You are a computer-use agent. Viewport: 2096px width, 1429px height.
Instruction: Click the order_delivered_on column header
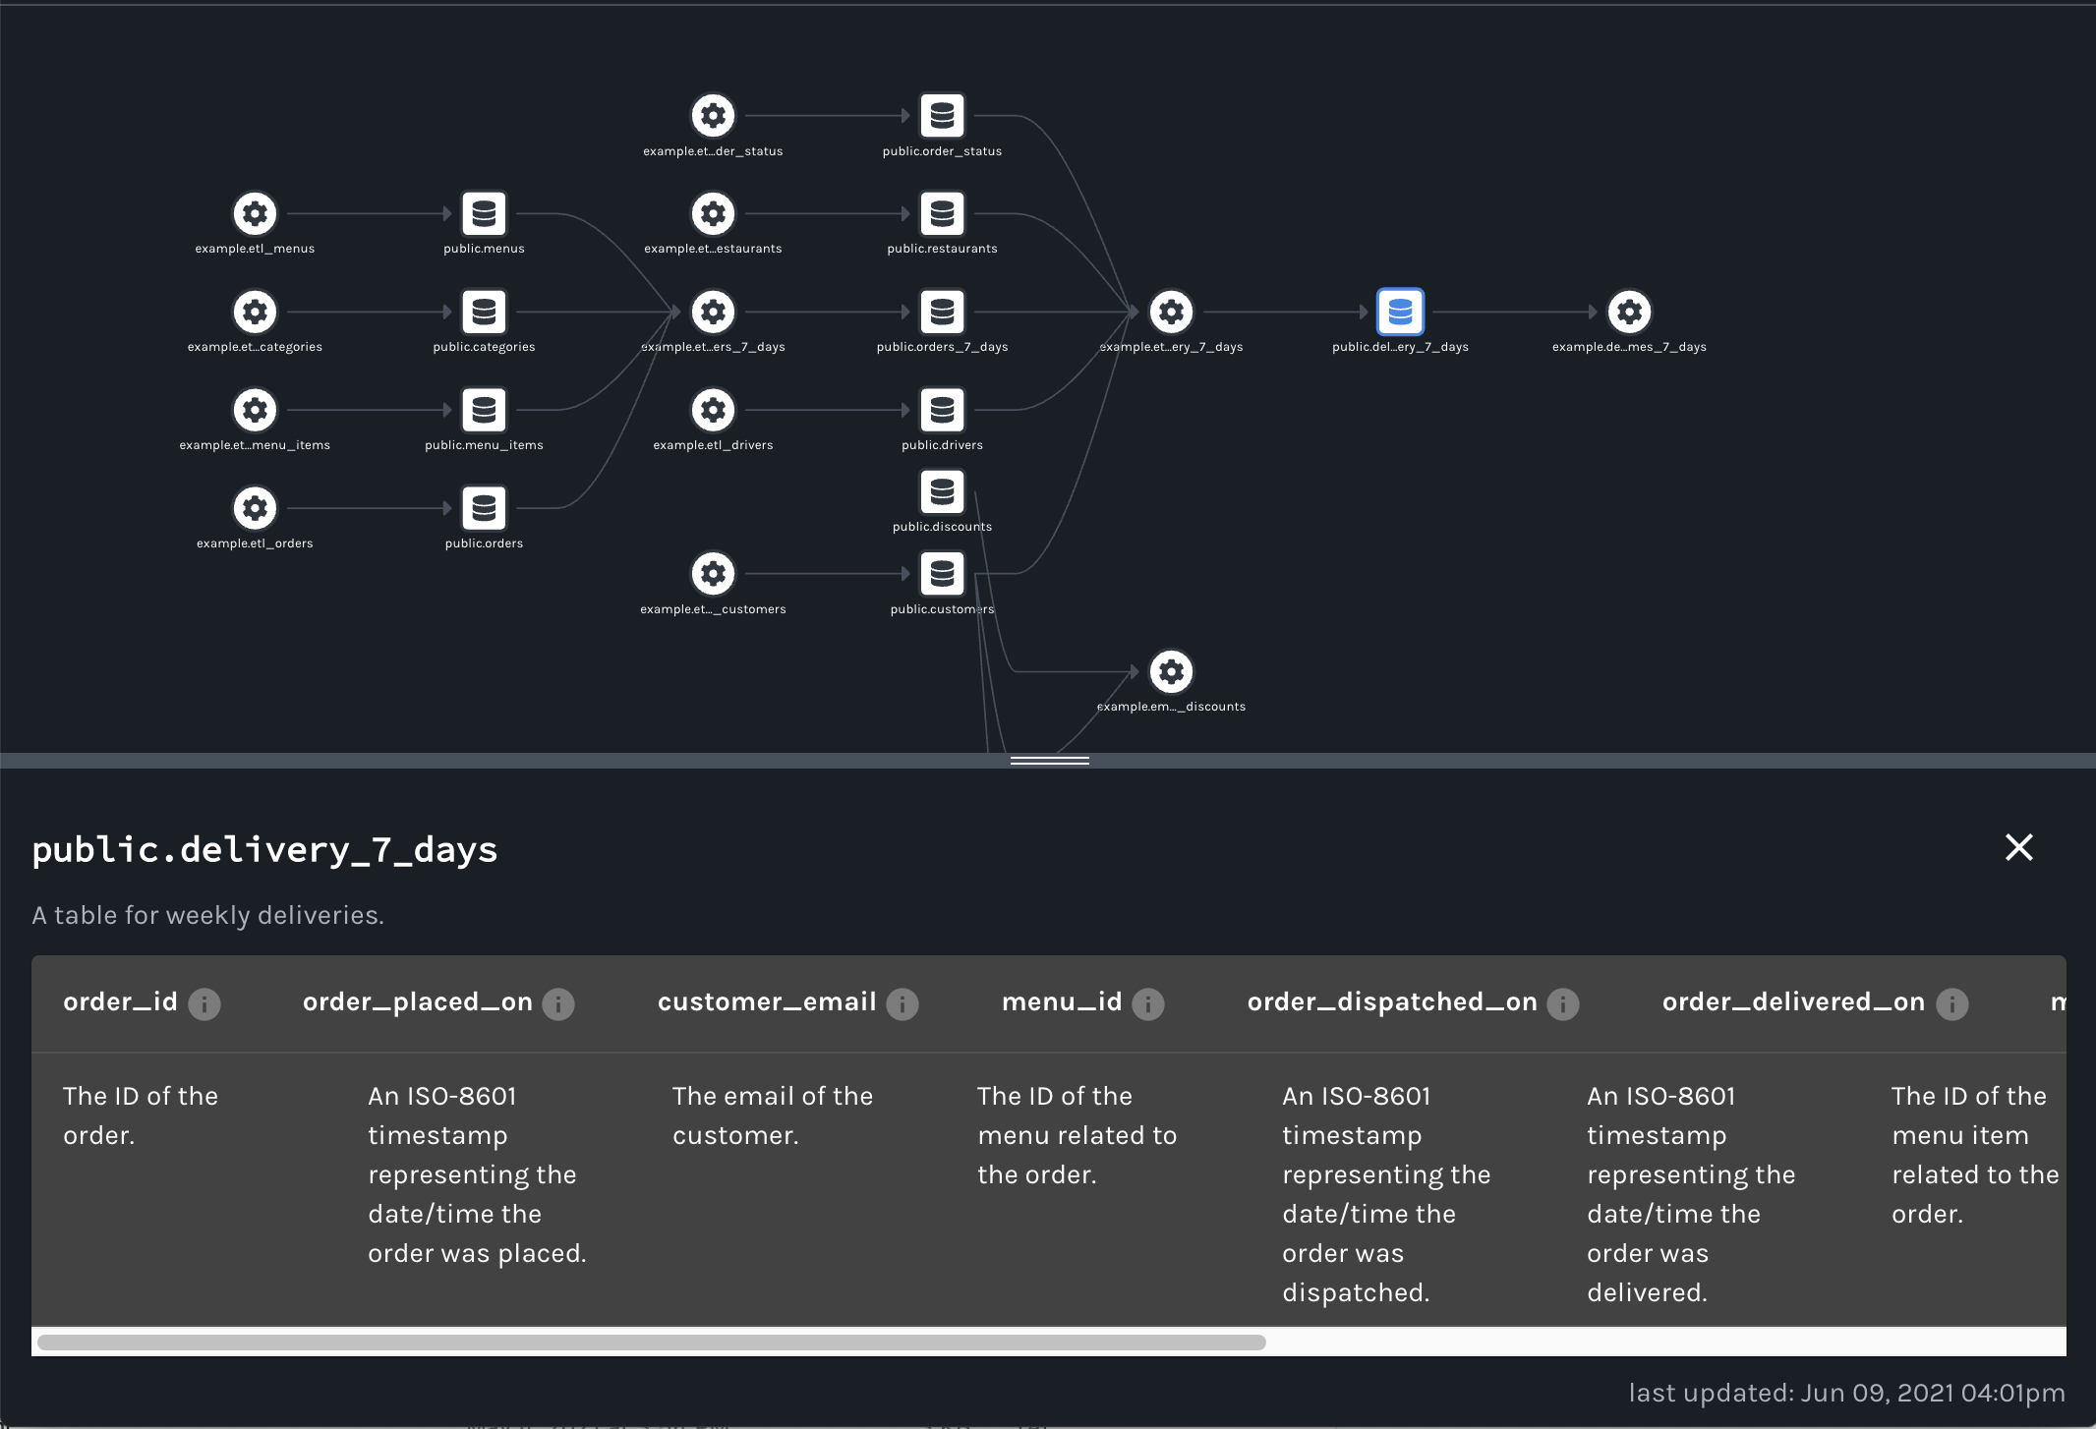1792,1002
